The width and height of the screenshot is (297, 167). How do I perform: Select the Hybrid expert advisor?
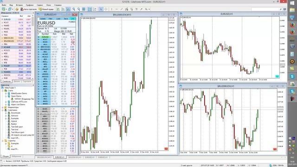click(14, 121)
